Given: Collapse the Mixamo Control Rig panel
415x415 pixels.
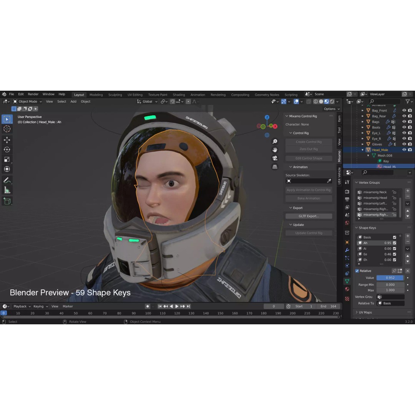Looking at the screenshot, I should tap(287, 116).
